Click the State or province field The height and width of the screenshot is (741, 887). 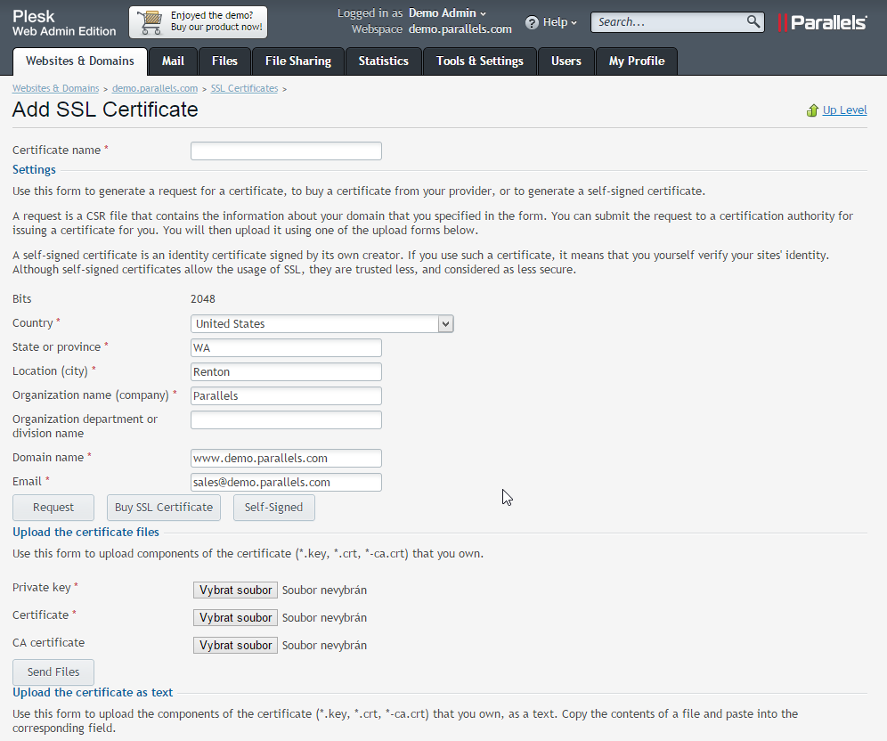coord(286,348)
